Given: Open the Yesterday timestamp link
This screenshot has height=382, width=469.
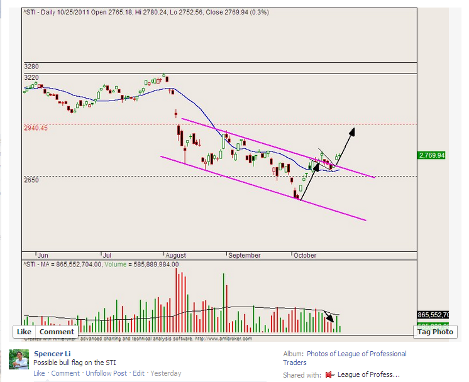Looking at the screenshot, I should (166, 373).
